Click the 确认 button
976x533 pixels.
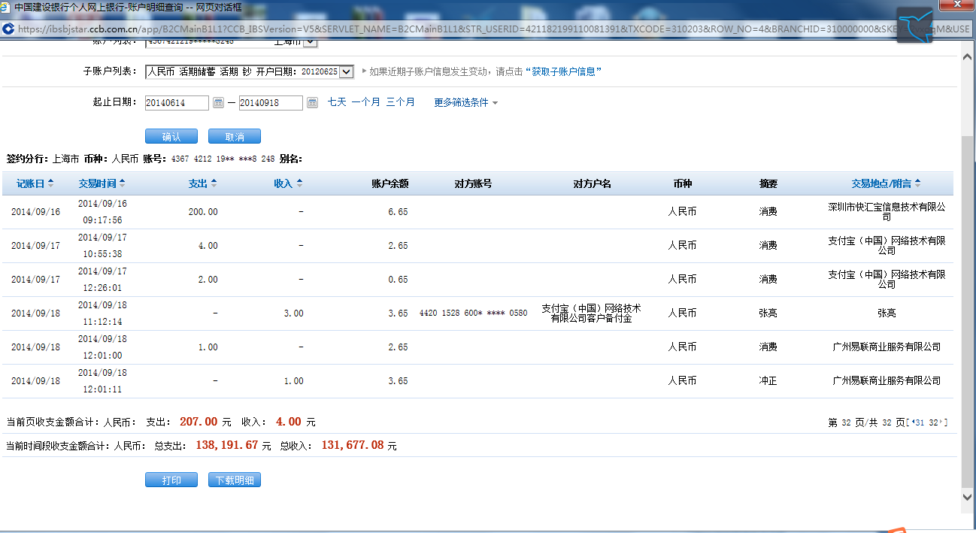click(x=171, y=137)
